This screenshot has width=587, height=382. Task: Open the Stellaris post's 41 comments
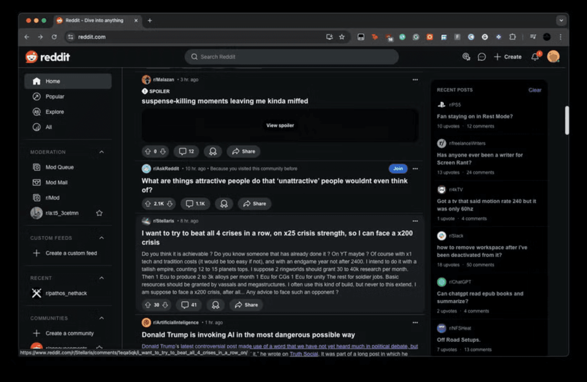pyautogui.click(x=189, y=305)
